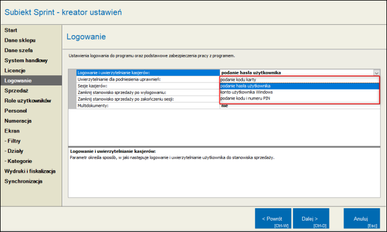387x232 pixels.
Task: Navigate to Dane szefa settings
Action: pyautogui.click(x=19, y=50)
